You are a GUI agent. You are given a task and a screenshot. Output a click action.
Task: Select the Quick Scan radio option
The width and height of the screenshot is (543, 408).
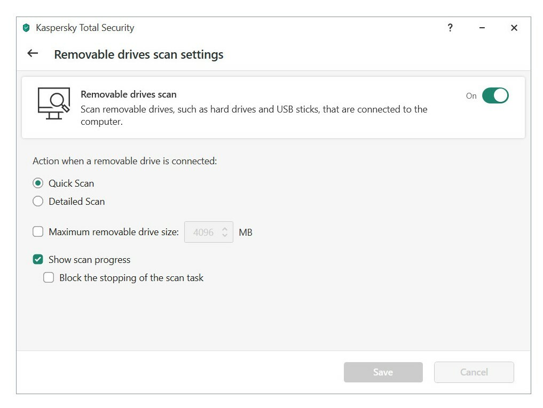38,183
